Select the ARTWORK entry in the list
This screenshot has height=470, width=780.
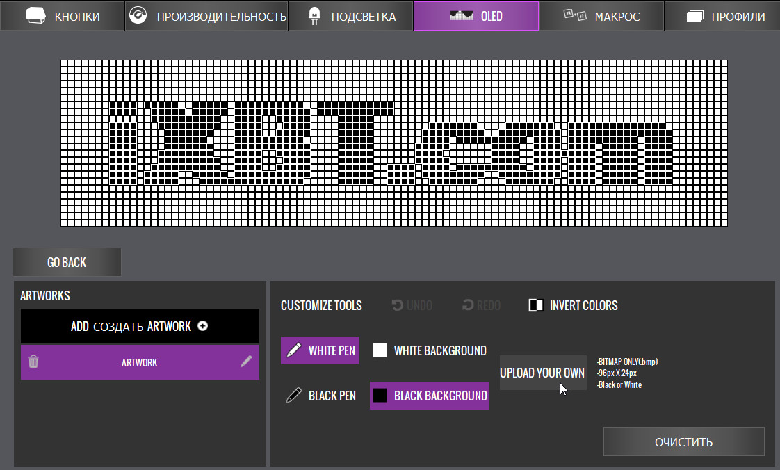140,362
